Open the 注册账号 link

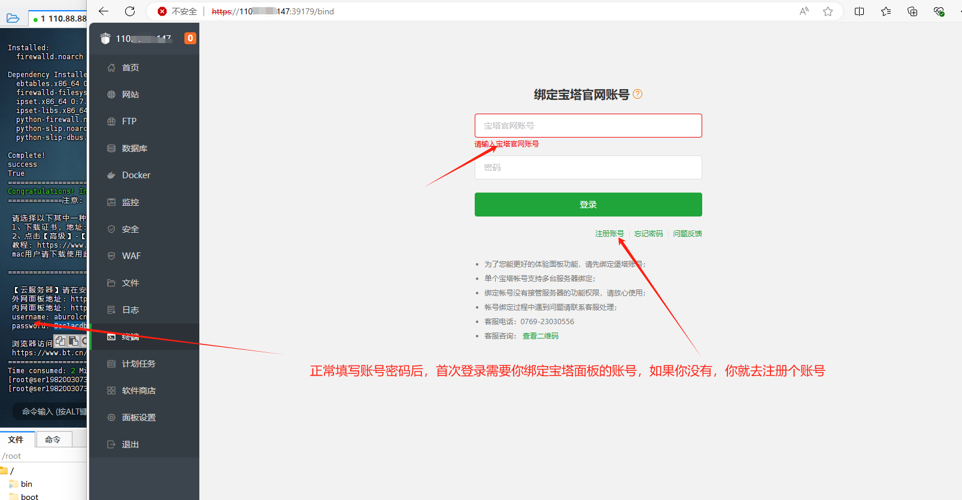[609, 234]
